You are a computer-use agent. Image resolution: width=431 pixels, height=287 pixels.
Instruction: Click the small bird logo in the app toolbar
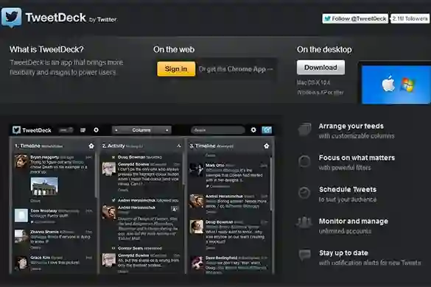(x=16, y=130)
